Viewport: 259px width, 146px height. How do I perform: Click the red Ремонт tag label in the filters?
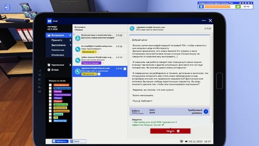[58, 101]
